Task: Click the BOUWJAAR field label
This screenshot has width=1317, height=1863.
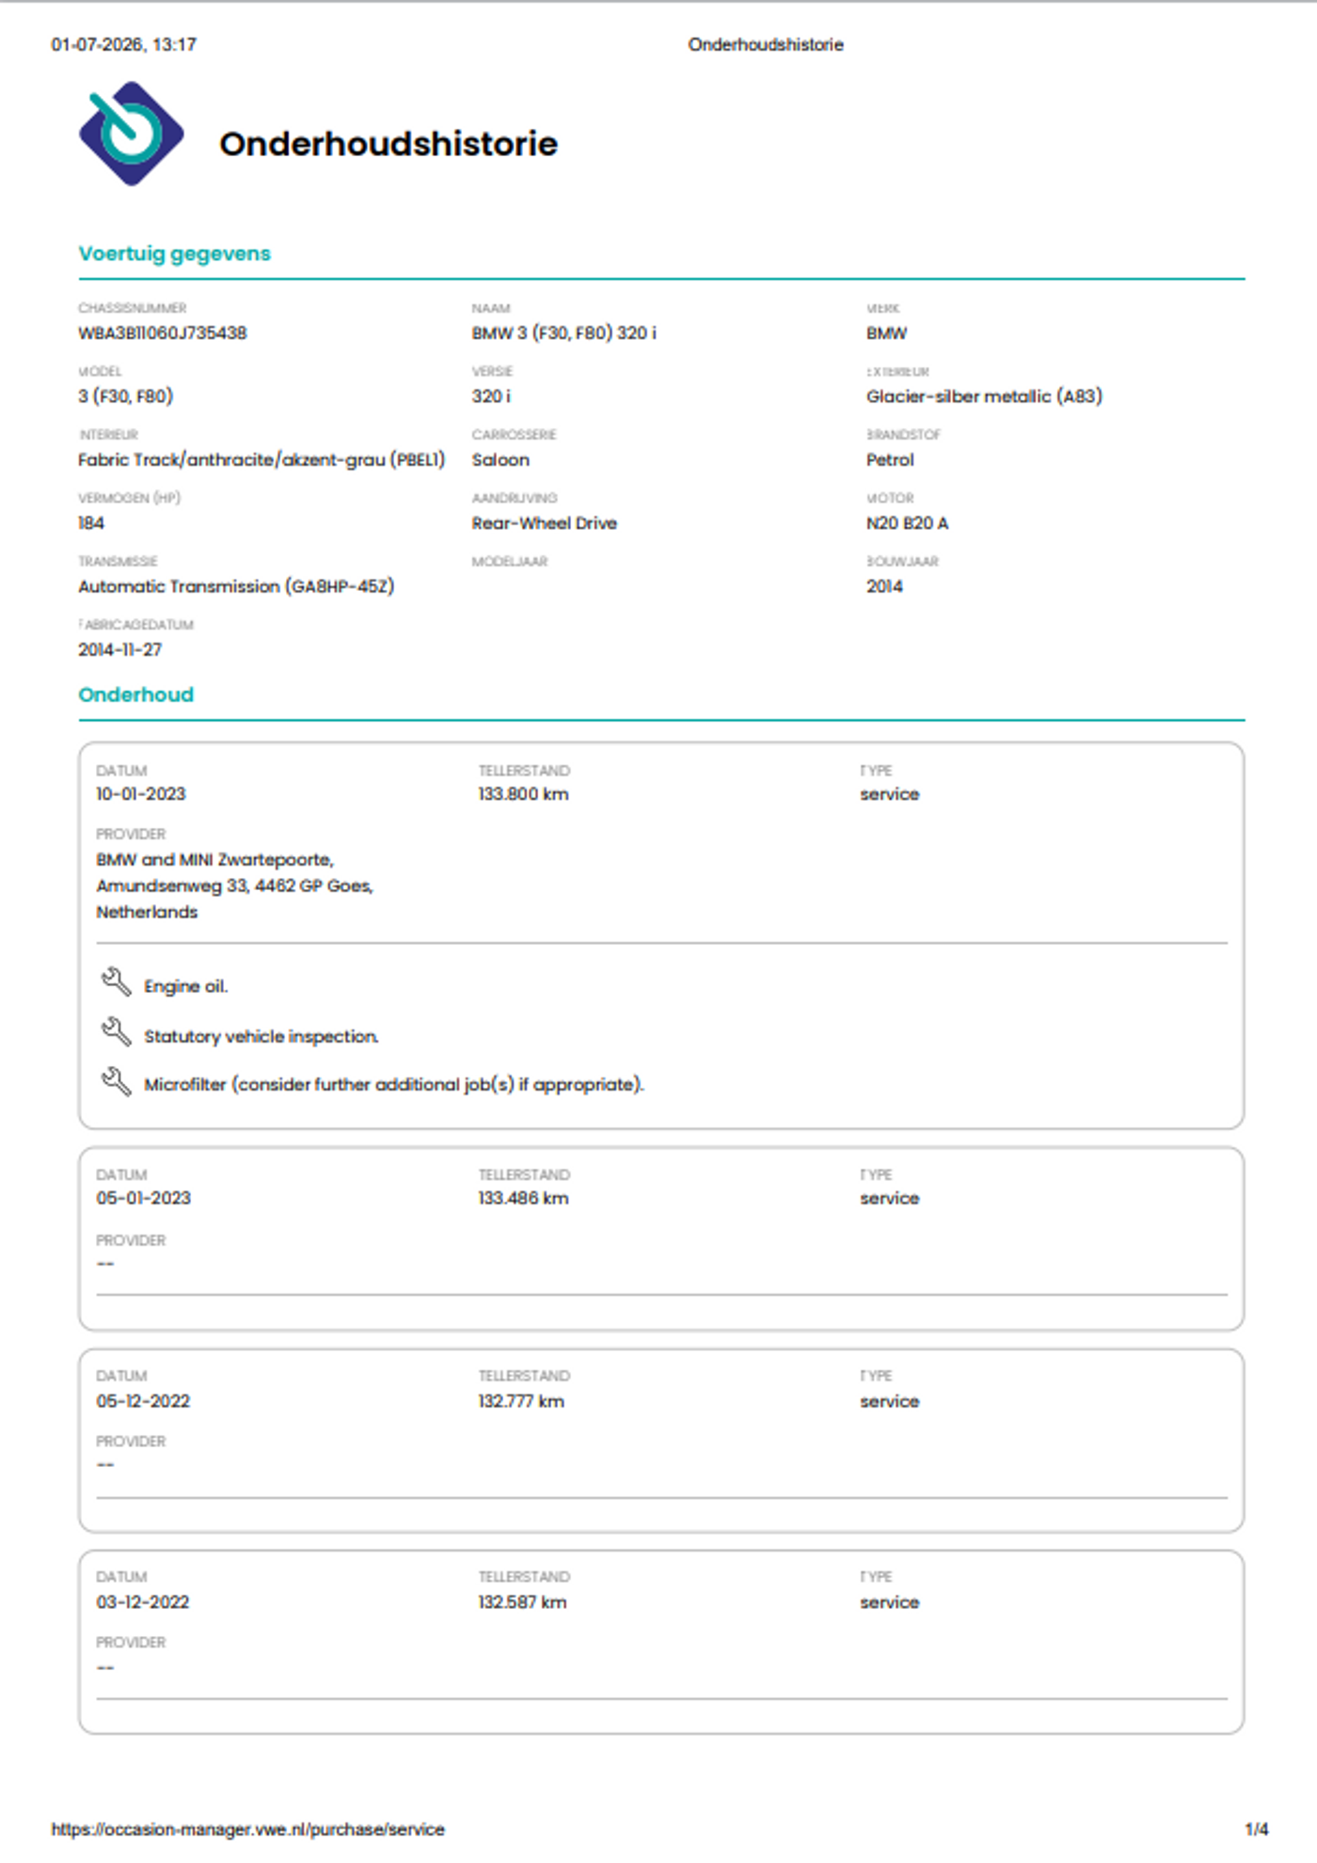Action: click(902, 562)
